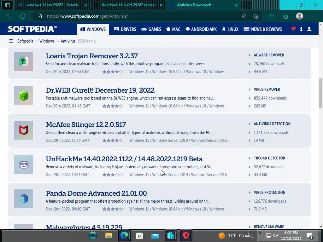The width and height of the screenshot is (323, 242).
Task: Open Mail app from the taskbar
Action: point(155,235)
